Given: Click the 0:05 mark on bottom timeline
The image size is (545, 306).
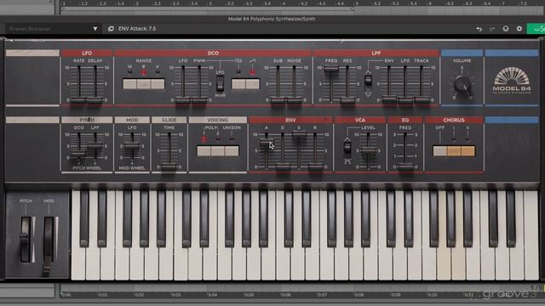Looking at the screenshot, I should (x=249, y=295).
